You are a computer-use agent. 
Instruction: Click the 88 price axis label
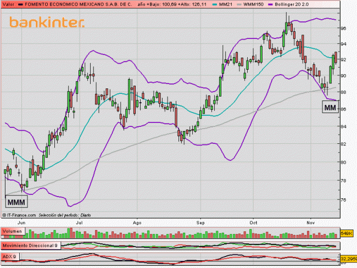[x=343, y=92]
